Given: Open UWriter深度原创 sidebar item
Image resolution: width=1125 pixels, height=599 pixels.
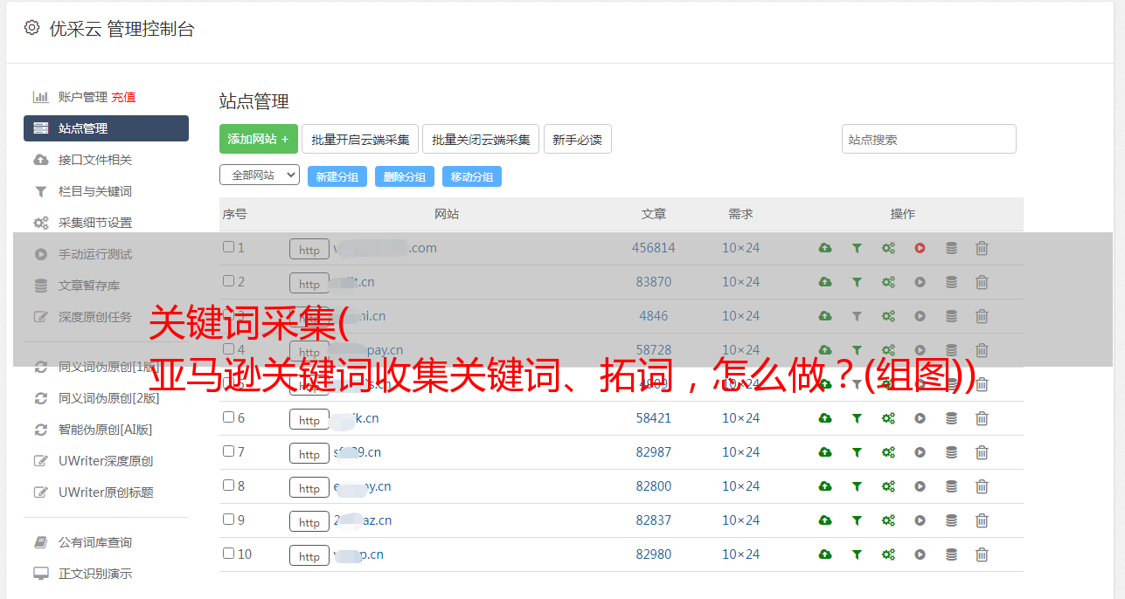Looking at the screenshot, I should click(x=106, y=461).
